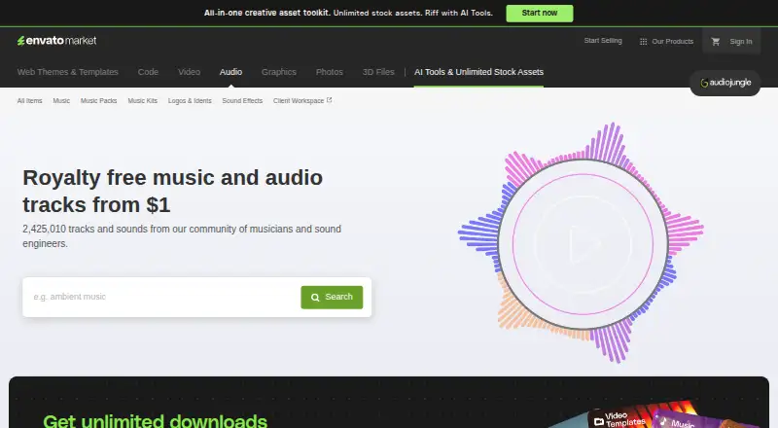Click the Our Products grid icon

coord(643,42)
